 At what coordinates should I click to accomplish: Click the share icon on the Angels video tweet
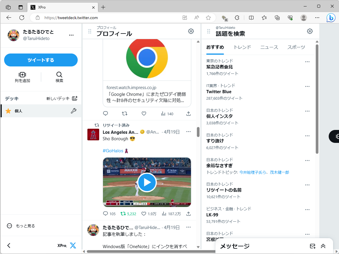[188, 214]
